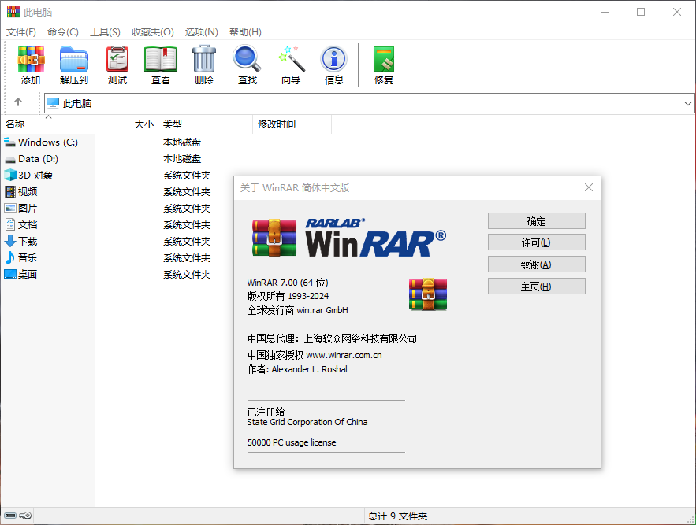Open the Info (信息) toolbar icon
This screenshot has width=696, height=525.
(x=333, y=59)
